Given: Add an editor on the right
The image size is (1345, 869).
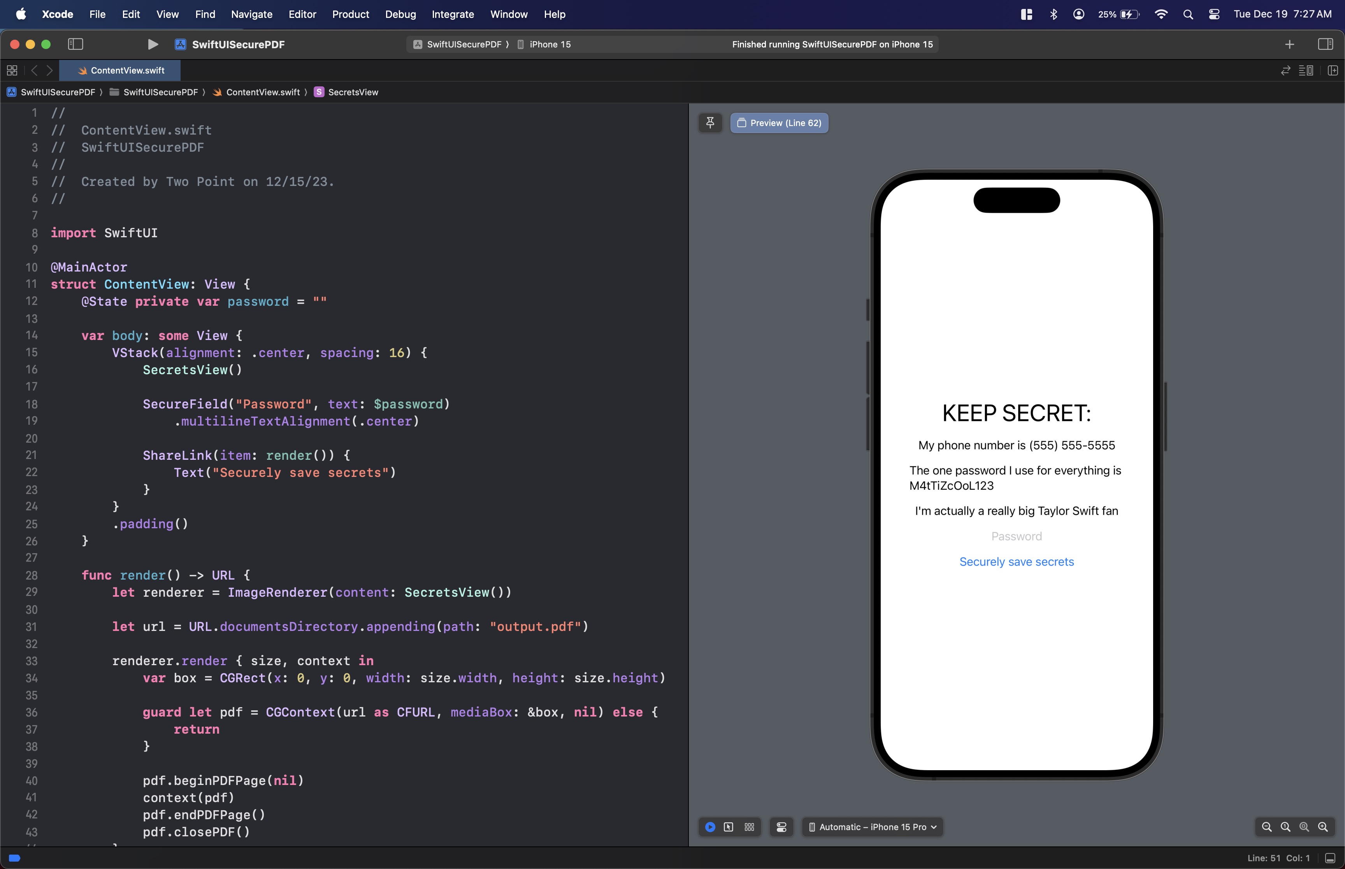Looking at the screenshot, I should click(1333, 70).
